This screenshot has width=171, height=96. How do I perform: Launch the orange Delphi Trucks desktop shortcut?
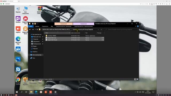(x=25, y=30)
